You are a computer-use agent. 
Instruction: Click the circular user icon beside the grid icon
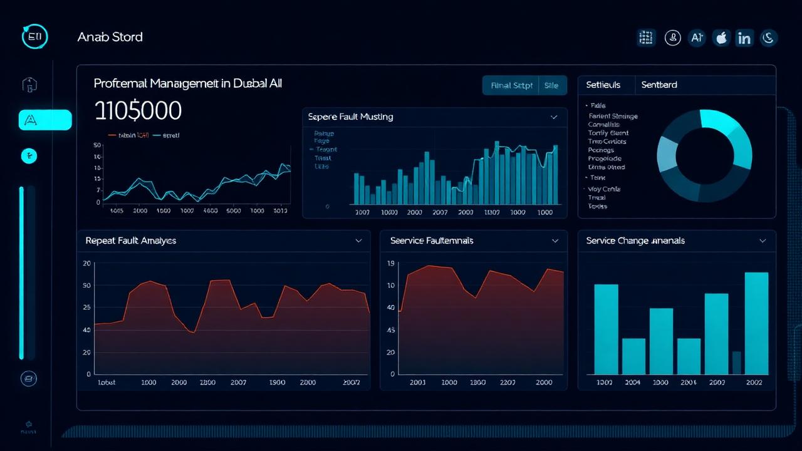673,38
